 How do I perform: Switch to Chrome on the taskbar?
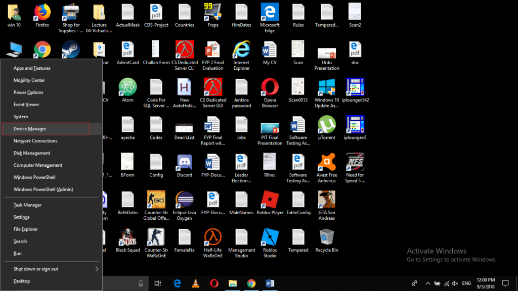tap(251, 283)
